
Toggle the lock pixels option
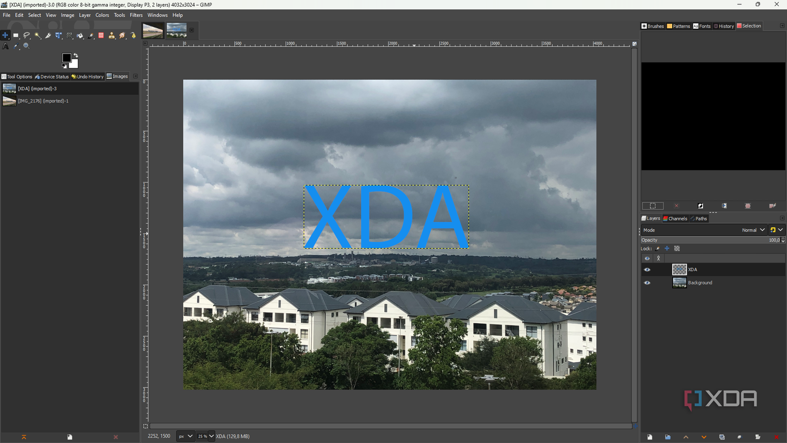click(x=657, y=249)
